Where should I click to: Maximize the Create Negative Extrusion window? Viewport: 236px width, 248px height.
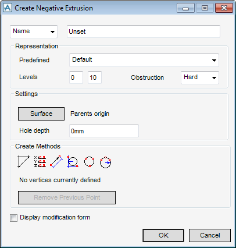[205, 8]
